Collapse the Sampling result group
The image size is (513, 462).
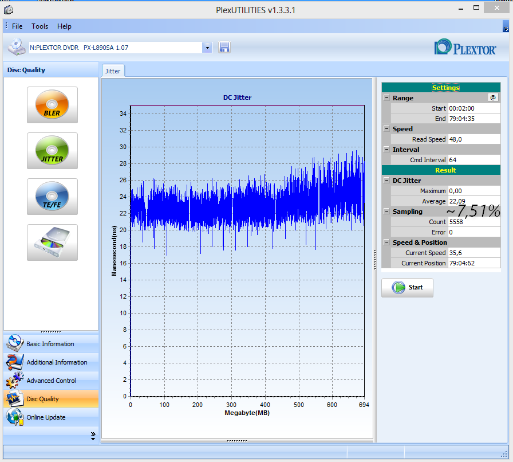(x=386, y=211)
